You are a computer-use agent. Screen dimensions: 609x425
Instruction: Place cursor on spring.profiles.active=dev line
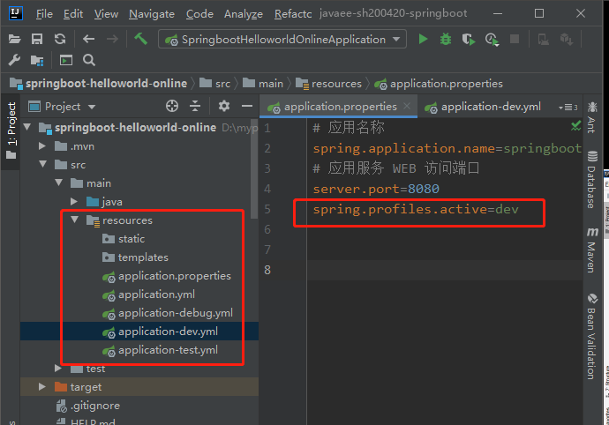(416, 210)
